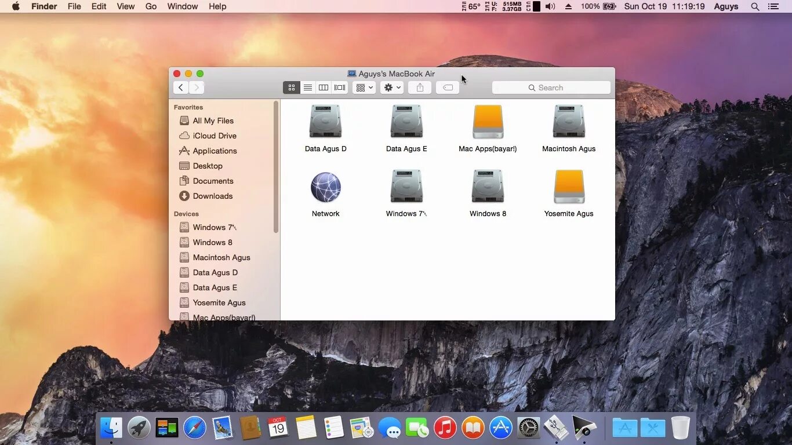This screenshot has height=445, width=792.
Task: Go forward with the right chevron button
Action: click(197, 87)
